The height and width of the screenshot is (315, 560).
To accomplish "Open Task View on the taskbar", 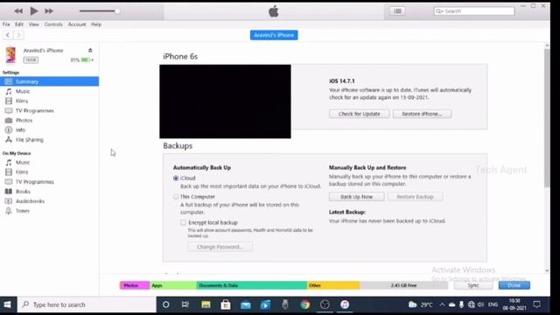I will [185, 304].
